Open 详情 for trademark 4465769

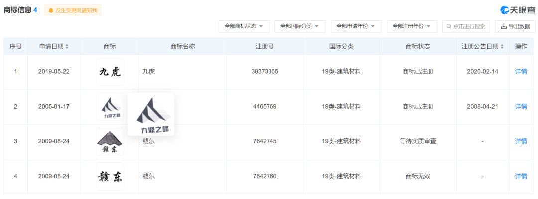click(x=521, y=107)
